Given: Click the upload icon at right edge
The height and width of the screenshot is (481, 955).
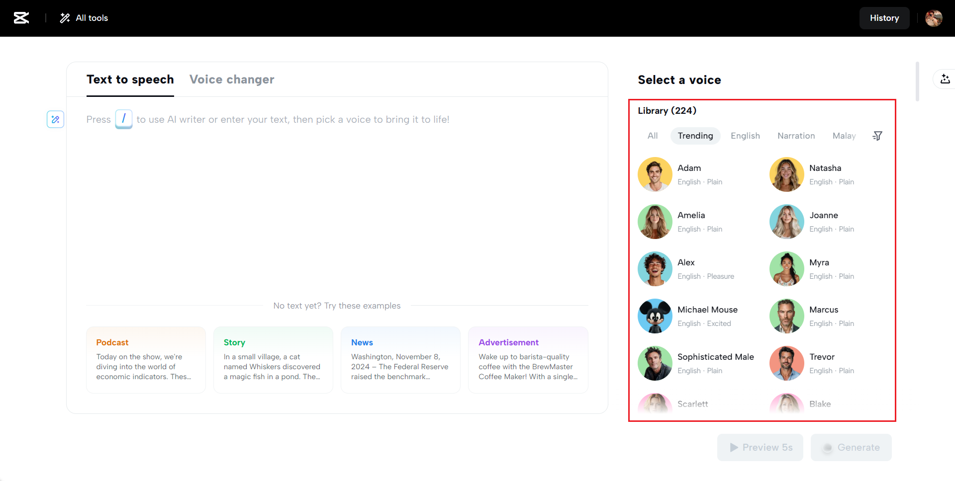Looking at the screenshot, I should click(945, 79).
